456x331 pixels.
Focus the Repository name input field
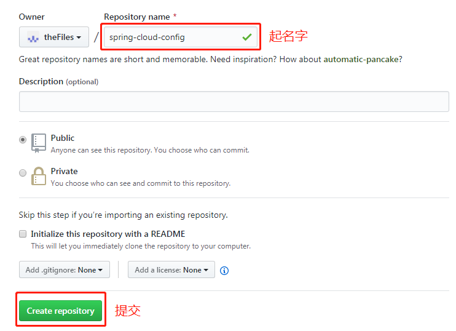tap(181, 37)
